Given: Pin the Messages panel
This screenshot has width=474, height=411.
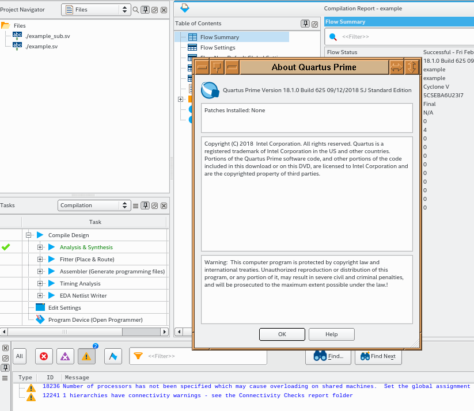Looking at the screenshot, I should pos(5,368).
